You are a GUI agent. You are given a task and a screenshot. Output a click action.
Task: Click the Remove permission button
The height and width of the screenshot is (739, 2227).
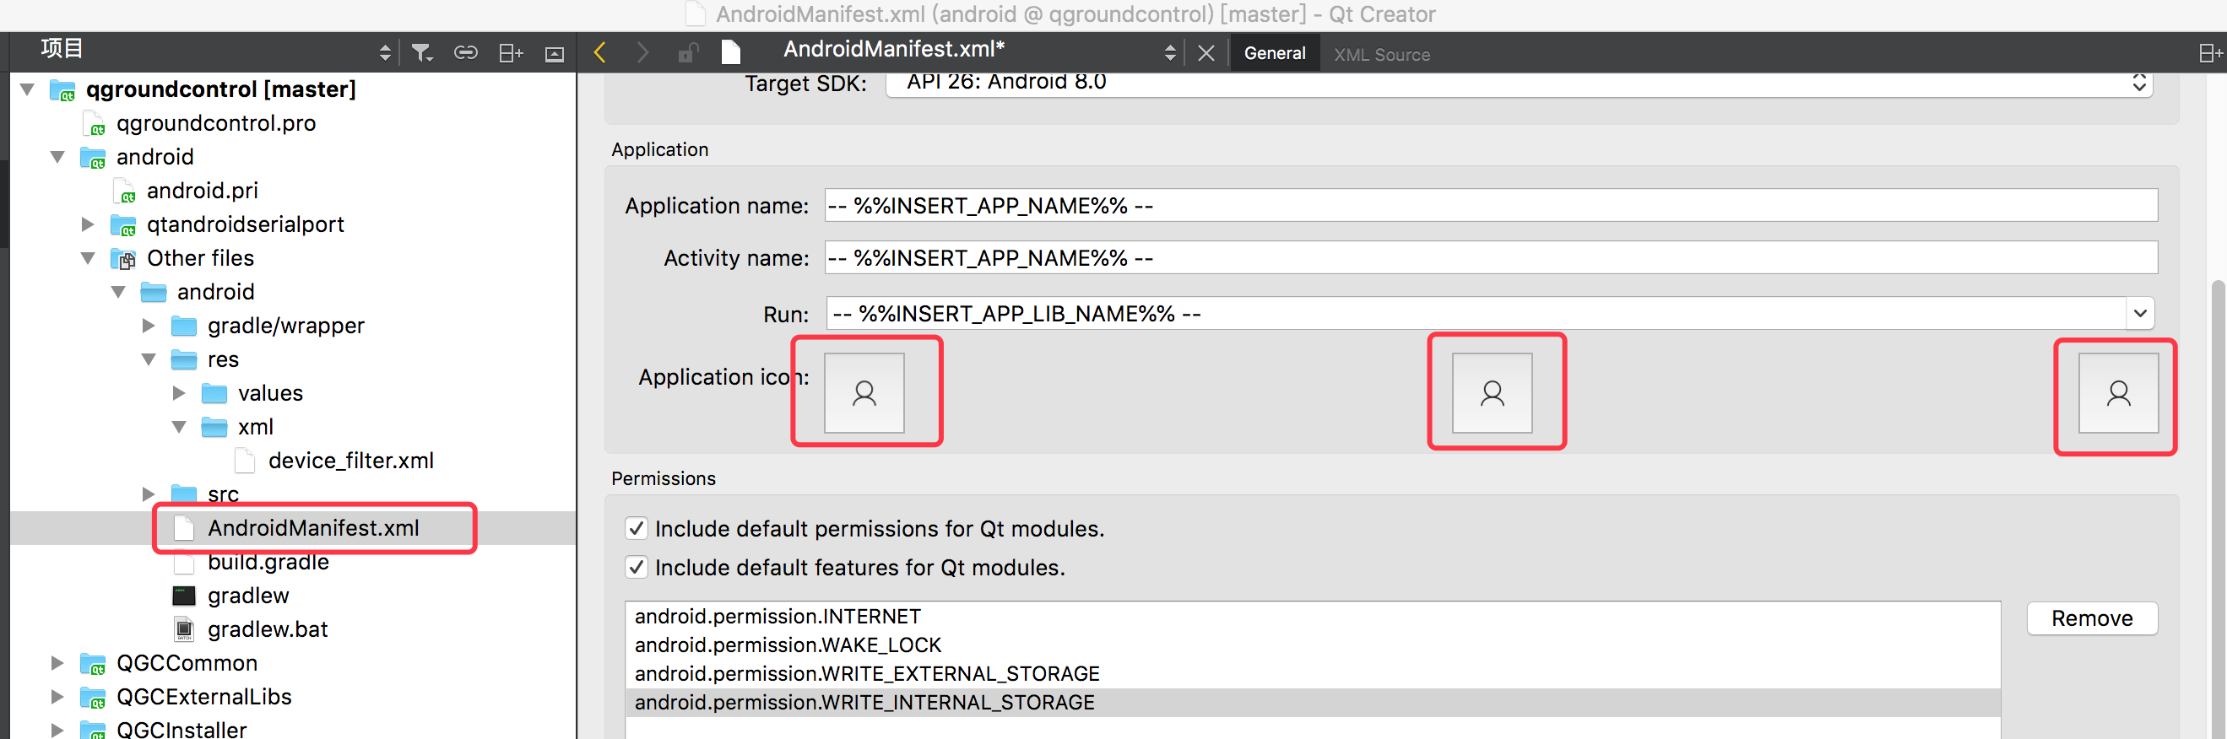(2092, 618)
